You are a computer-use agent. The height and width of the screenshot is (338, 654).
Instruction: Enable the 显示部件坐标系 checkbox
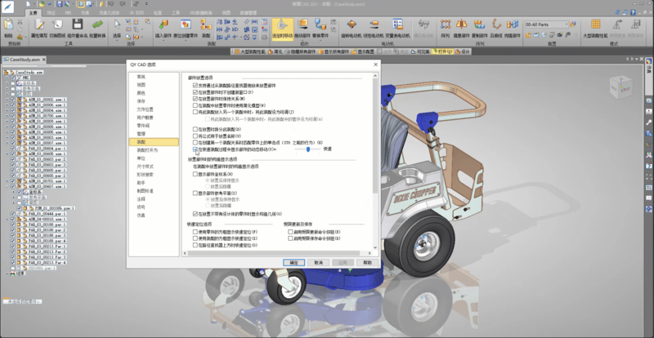point(195,174)
